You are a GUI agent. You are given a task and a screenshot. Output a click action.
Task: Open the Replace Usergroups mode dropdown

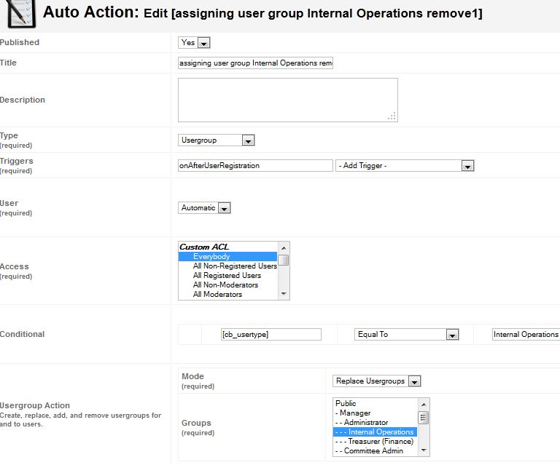376,381
